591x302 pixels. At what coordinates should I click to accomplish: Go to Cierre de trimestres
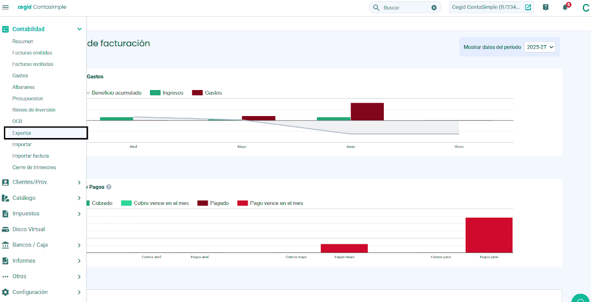click(34, 167)
